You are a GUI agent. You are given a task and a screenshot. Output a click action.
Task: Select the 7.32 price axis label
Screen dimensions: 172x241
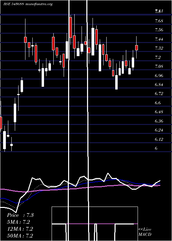(159, 48)
